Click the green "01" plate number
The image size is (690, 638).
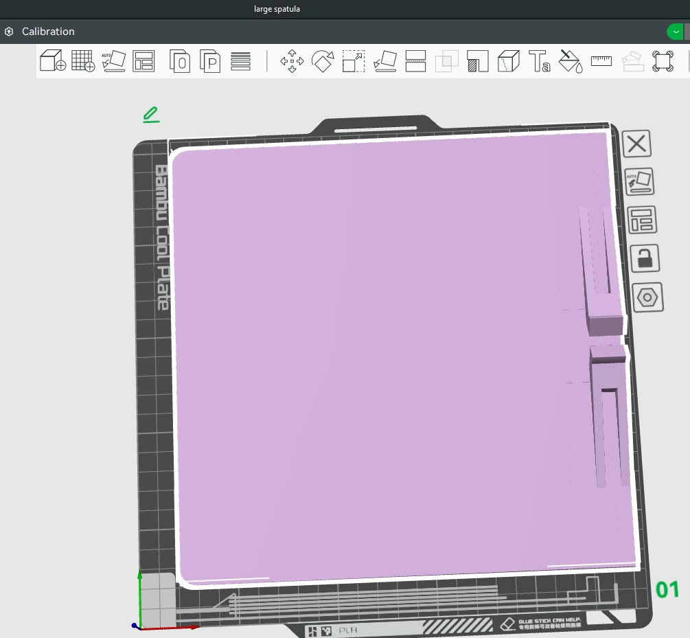tap(667, 589)
